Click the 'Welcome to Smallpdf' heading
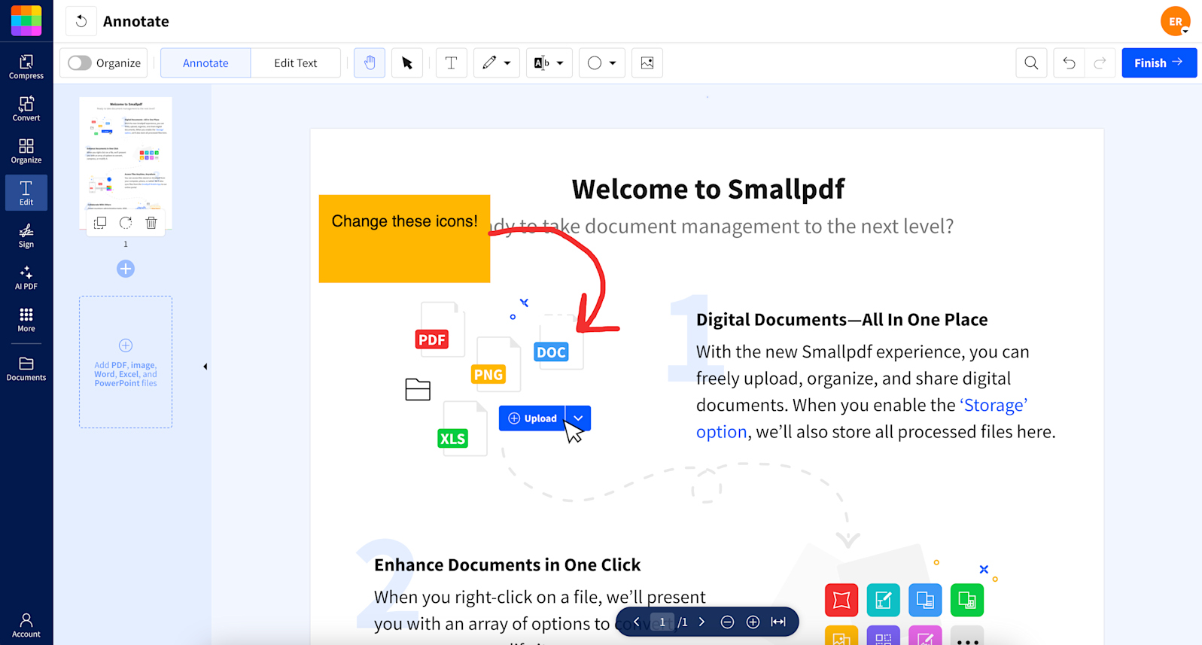 point(708,189)
